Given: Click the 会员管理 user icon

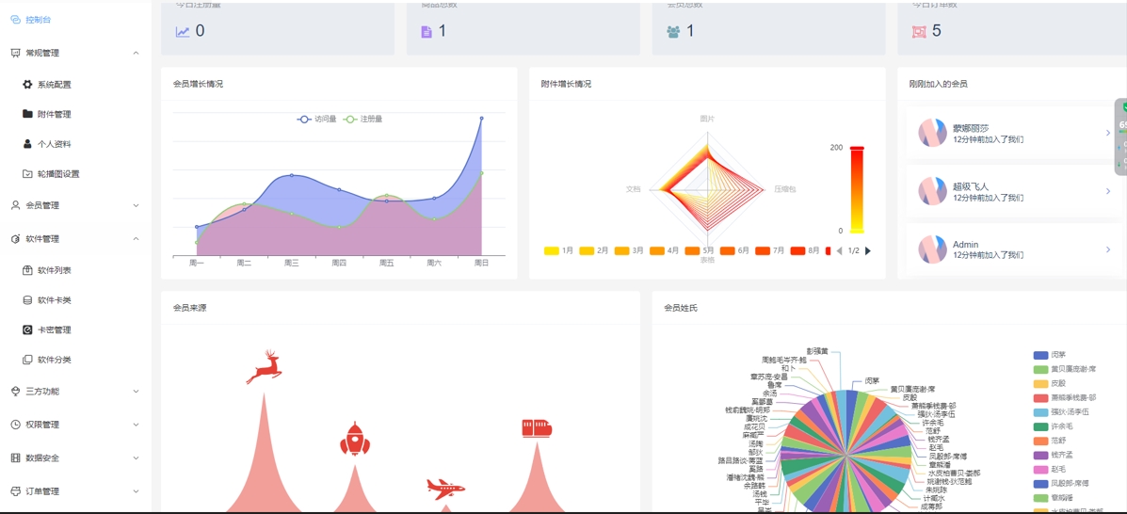Looking at the screenshot, I should (15, 205).
